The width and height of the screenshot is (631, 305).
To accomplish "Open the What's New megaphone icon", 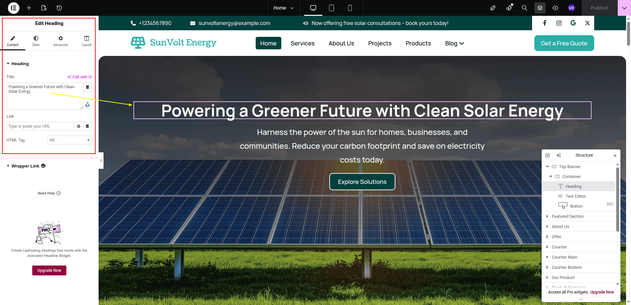I will point(509,8).
